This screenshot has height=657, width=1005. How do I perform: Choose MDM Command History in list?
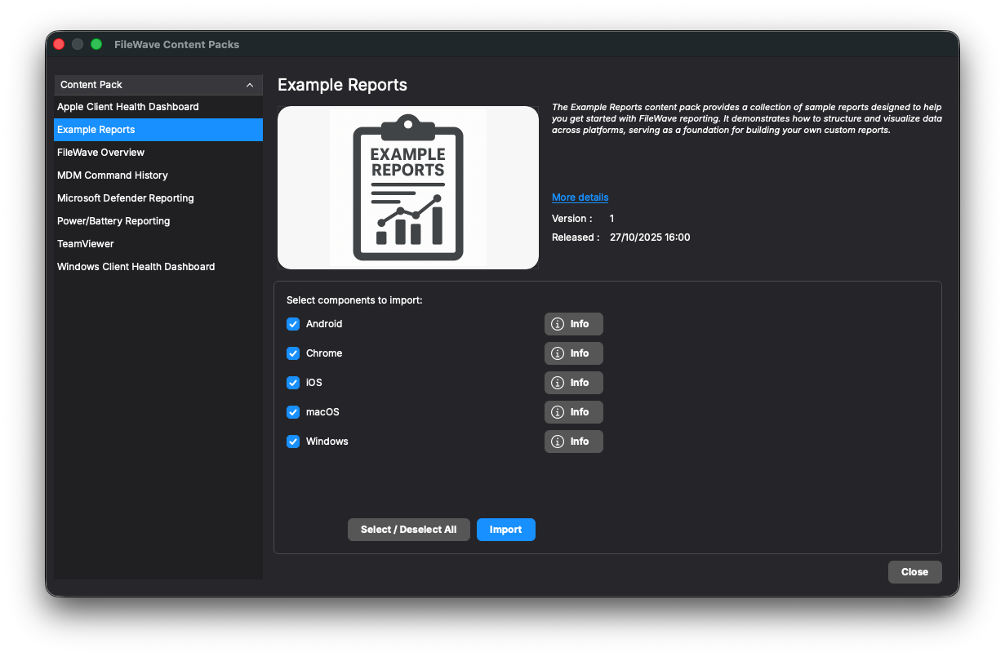(x=113, y=175)
